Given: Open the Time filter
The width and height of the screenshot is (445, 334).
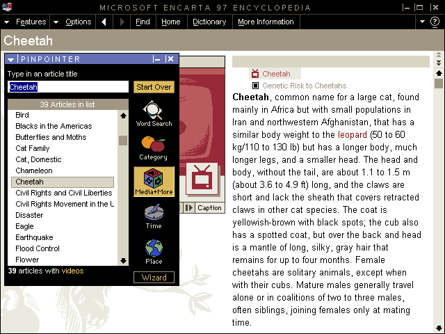Looking at the screenshot, I should click(154, 216).
